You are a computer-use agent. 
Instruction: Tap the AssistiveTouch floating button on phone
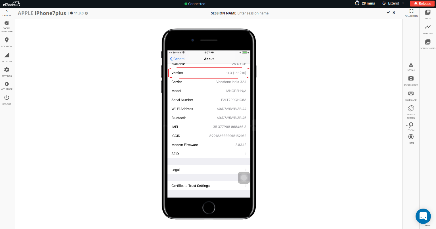click(x=244, y=178)
